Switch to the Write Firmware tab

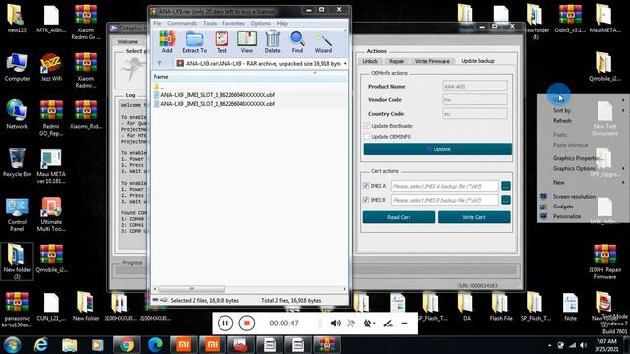[x=432, y=61]
